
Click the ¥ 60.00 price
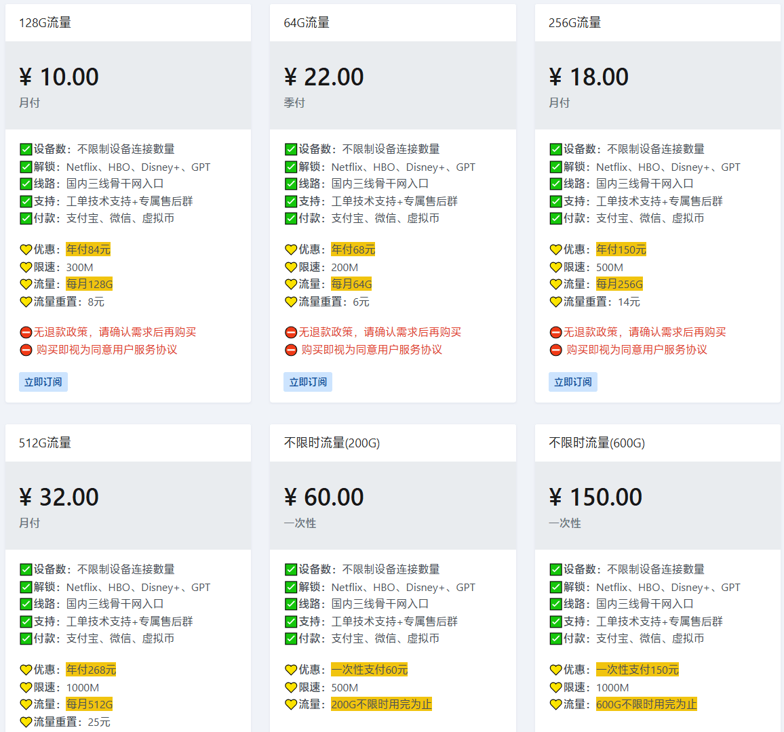[x=324, y=497]
